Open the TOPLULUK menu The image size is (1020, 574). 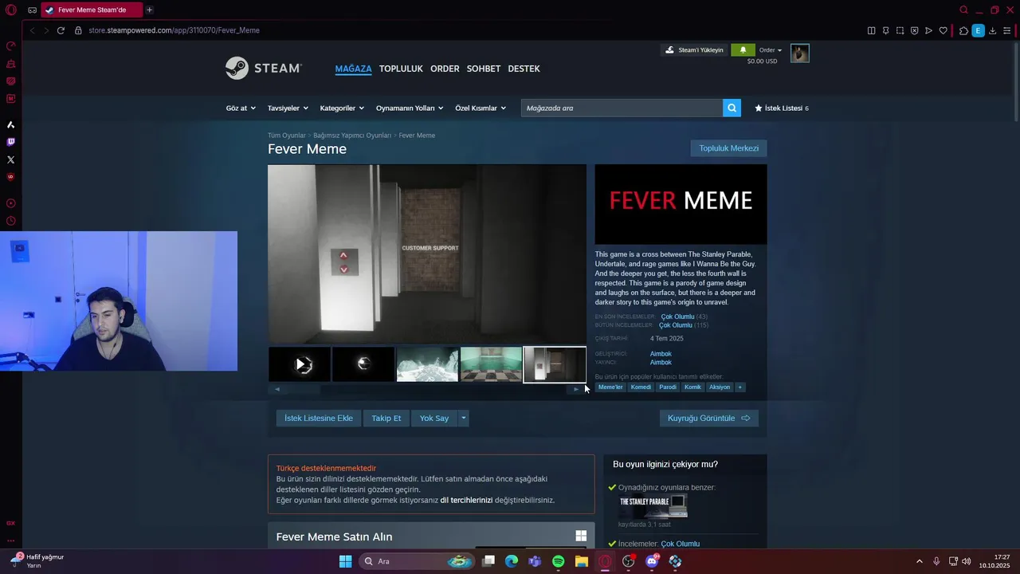(x=401, y=69)
